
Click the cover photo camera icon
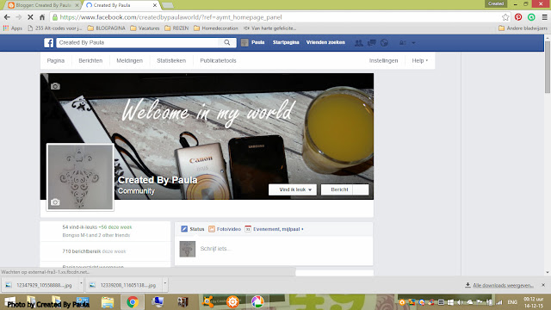click(x=55, y=86)
